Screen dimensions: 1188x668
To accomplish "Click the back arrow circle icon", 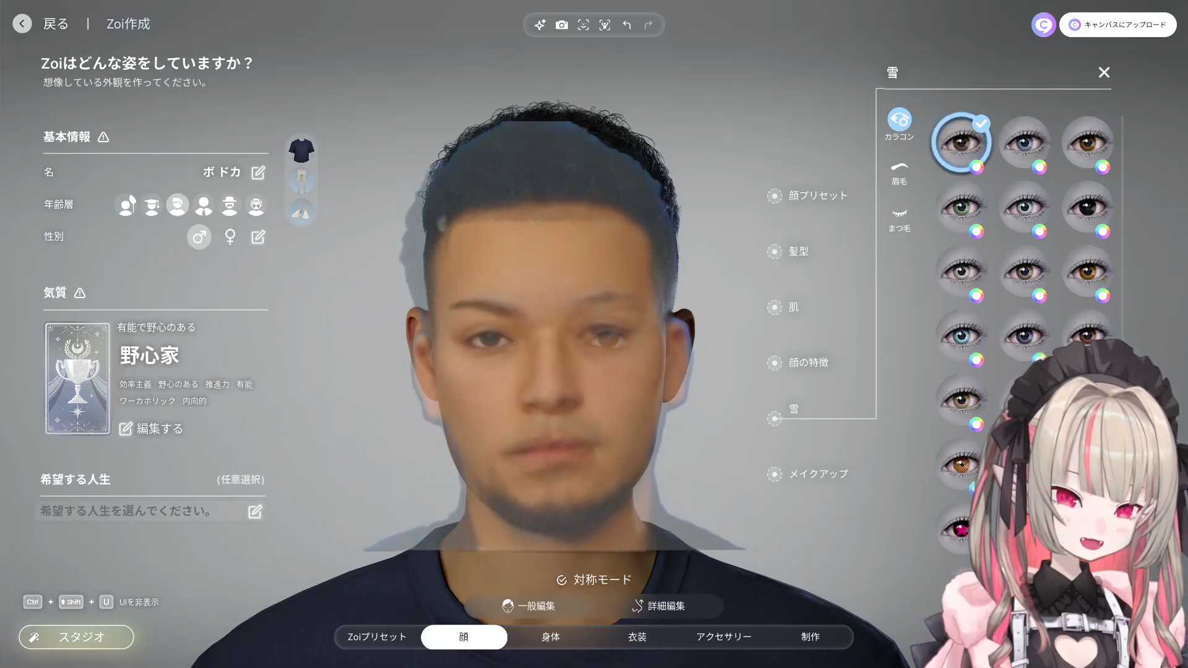I will (22, 24).
